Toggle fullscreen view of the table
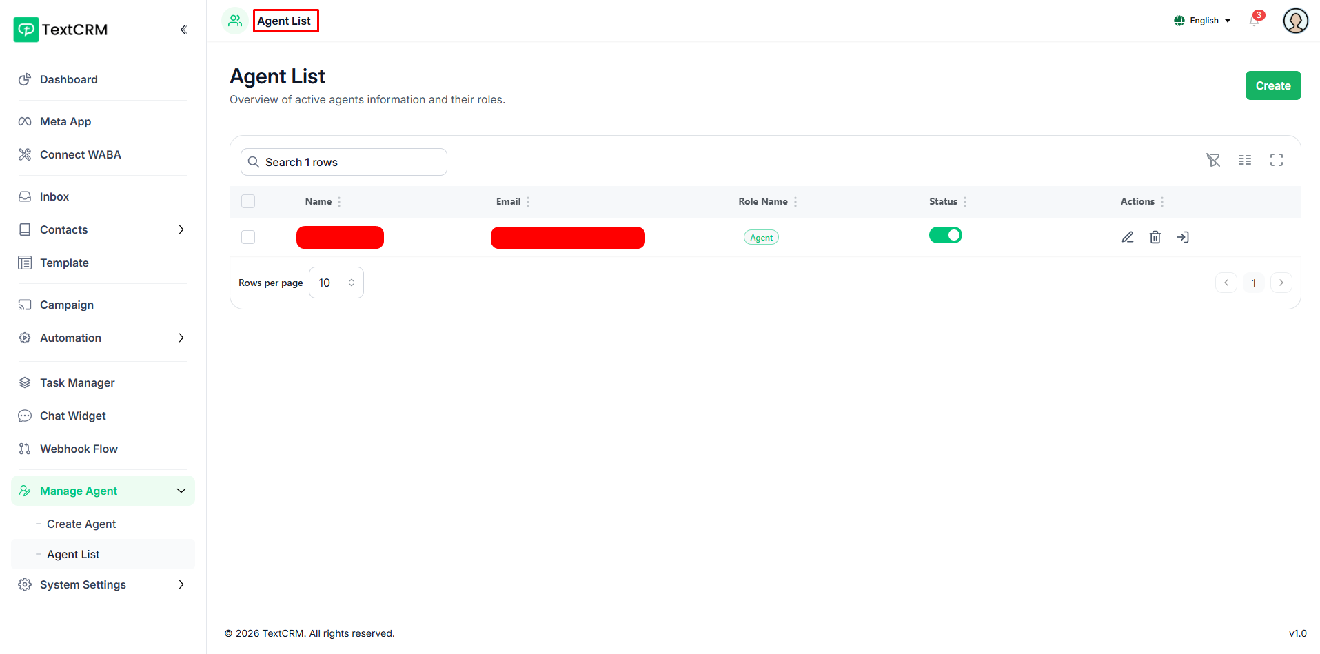The height and width of the screenshot is (654, 1320). pyautogui.click(x=1277, y=160)
